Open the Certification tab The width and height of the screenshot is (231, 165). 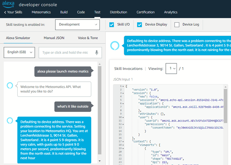click(145, 12)
